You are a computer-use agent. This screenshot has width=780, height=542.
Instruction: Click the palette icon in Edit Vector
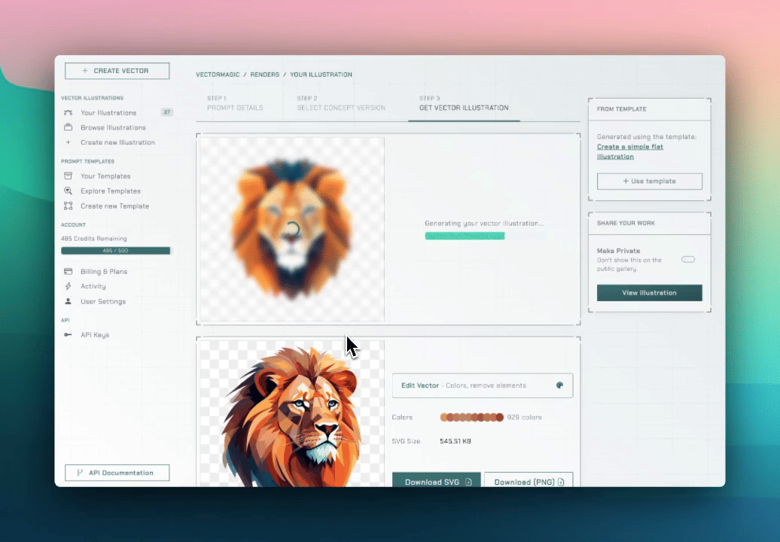559,385
